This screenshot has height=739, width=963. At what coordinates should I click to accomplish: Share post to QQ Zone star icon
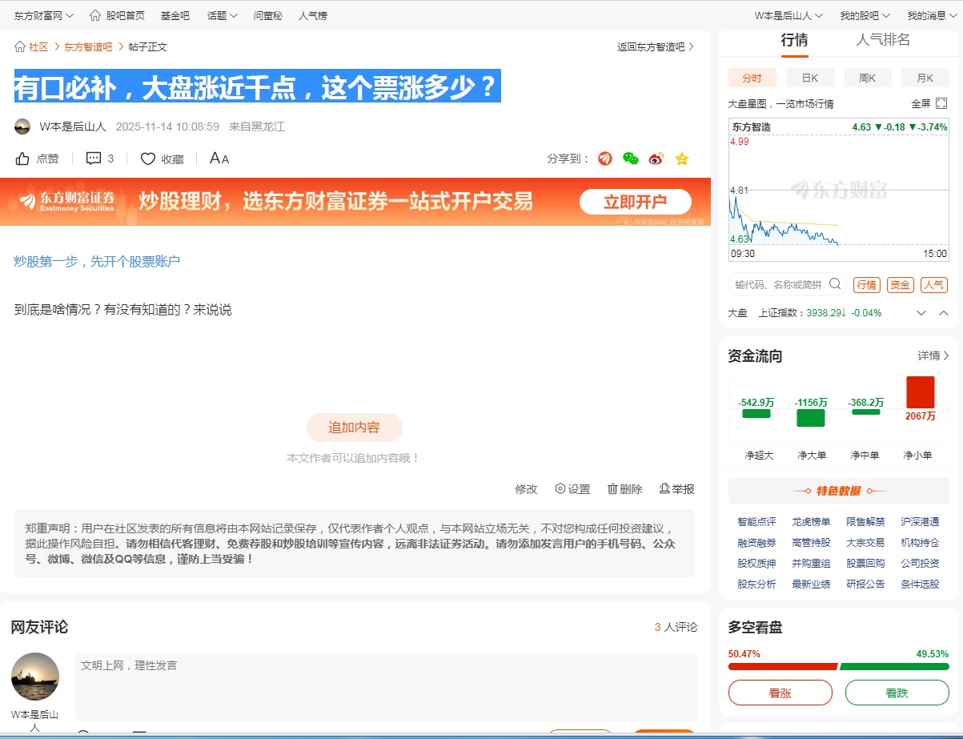click(x=682, y=159)
